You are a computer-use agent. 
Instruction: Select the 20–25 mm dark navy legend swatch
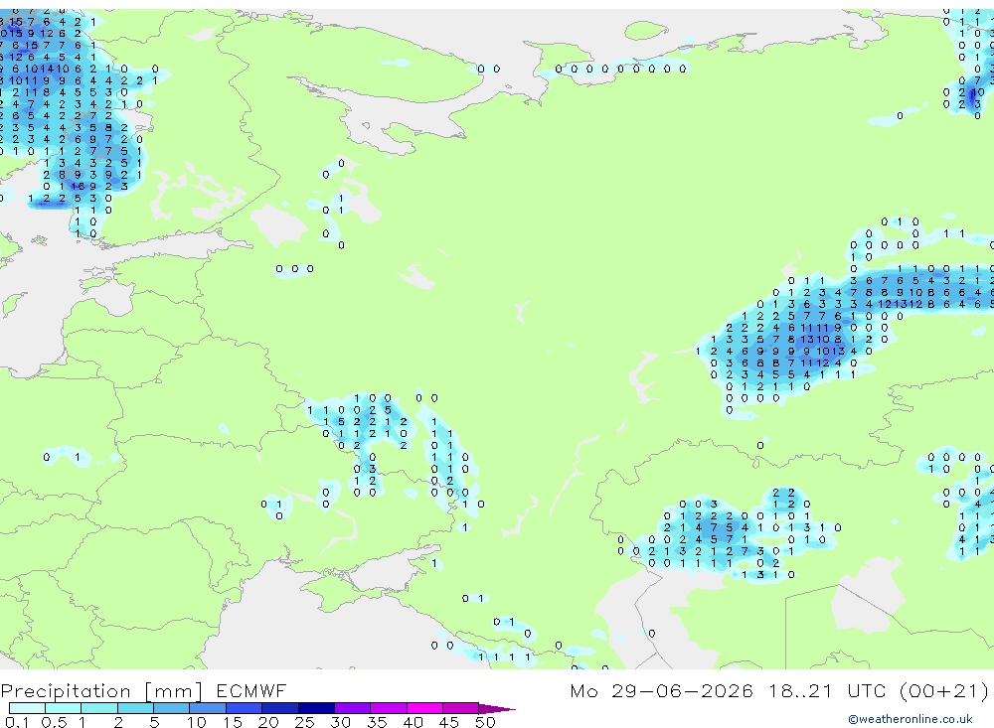tap(279, 708)
